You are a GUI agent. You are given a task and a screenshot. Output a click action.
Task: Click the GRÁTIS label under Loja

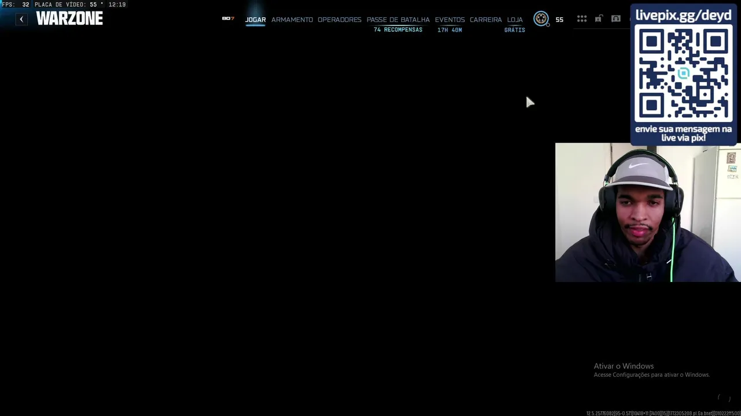515,29
